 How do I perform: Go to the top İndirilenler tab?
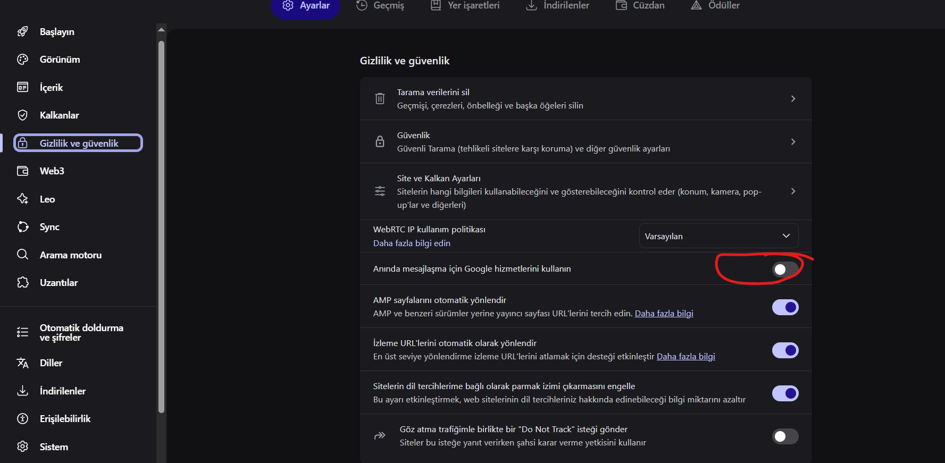point(557,6)
